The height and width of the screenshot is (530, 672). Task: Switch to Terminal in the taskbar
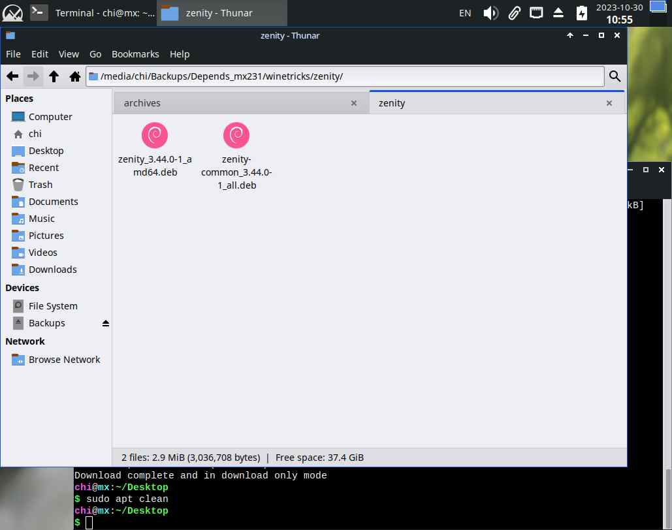pos(92,13)
